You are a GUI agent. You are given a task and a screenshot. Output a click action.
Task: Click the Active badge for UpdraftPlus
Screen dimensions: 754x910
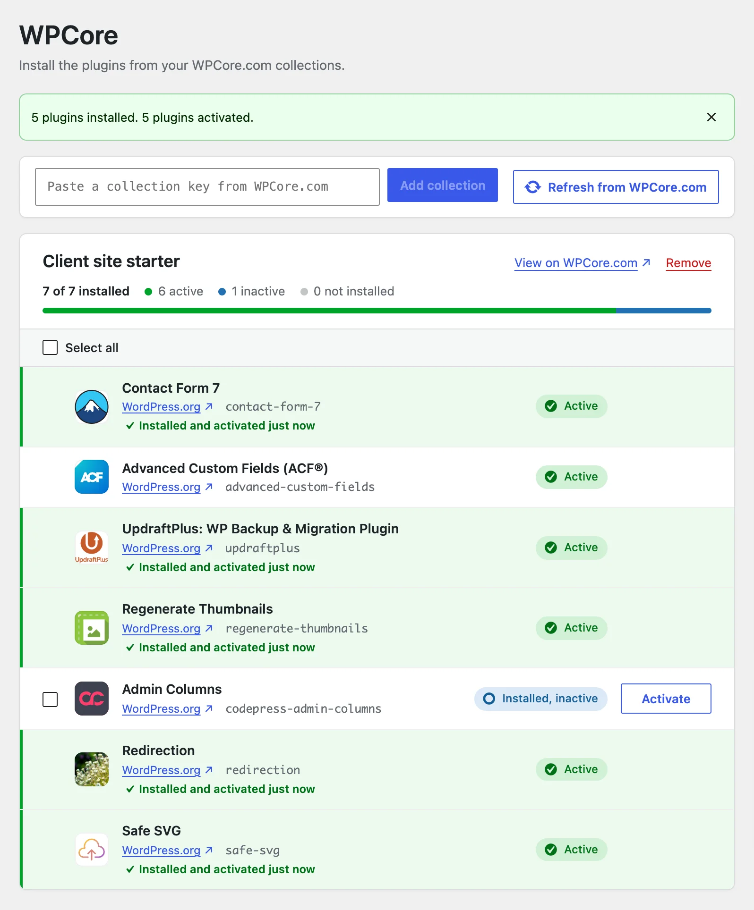[572, 548]
